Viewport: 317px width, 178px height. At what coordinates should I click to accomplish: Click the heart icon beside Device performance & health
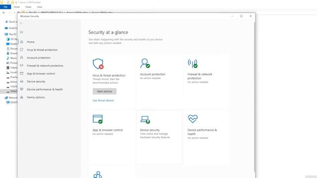click(22, 89)
